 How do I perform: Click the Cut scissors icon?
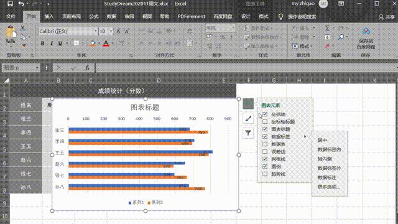[x=22, y=28]
